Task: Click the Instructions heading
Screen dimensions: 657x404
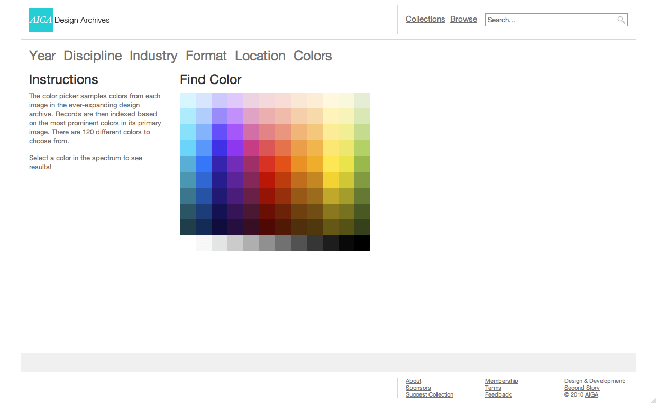Action: pyautogui.click(x=63, y=80)
